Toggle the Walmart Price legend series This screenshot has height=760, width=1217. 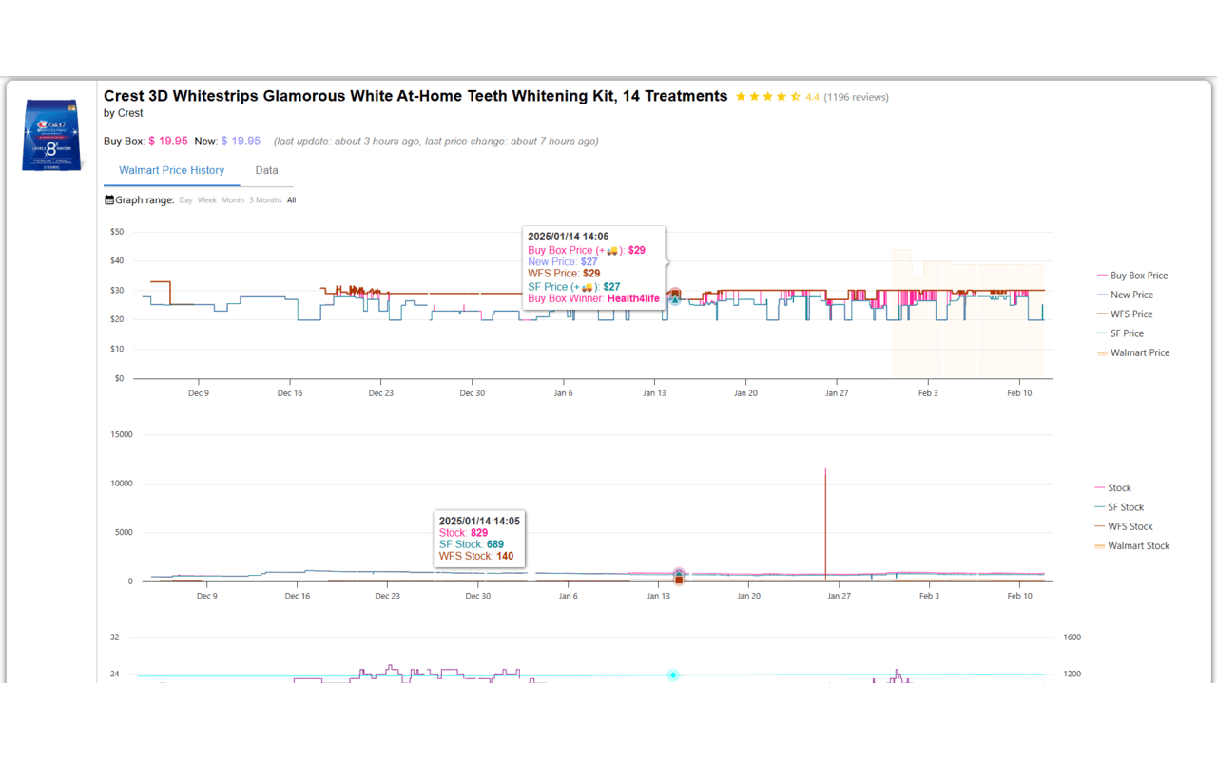point(1133,353)
